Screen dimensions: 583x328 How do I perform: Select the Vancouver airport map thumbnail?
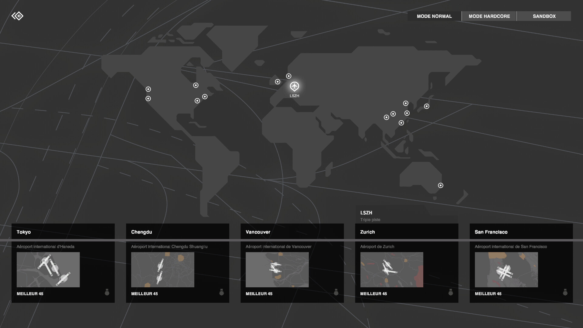(277, 270)
